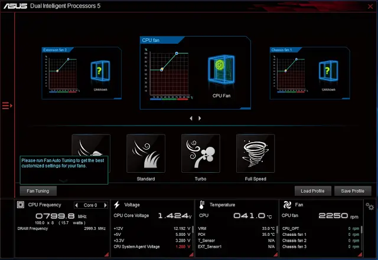The image size is (378, 260).
Task: Select the Turbo fan mode icon
Action: point(201,153)
